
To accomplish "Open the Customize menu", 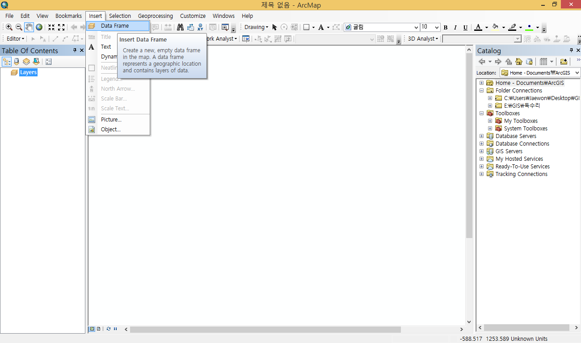I will pyautogui.click(x=193, y=16).
